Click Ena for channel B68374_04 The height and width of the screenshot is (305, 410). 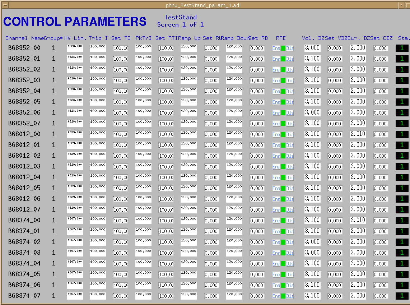pyautogui.click(x=276, y=264)
